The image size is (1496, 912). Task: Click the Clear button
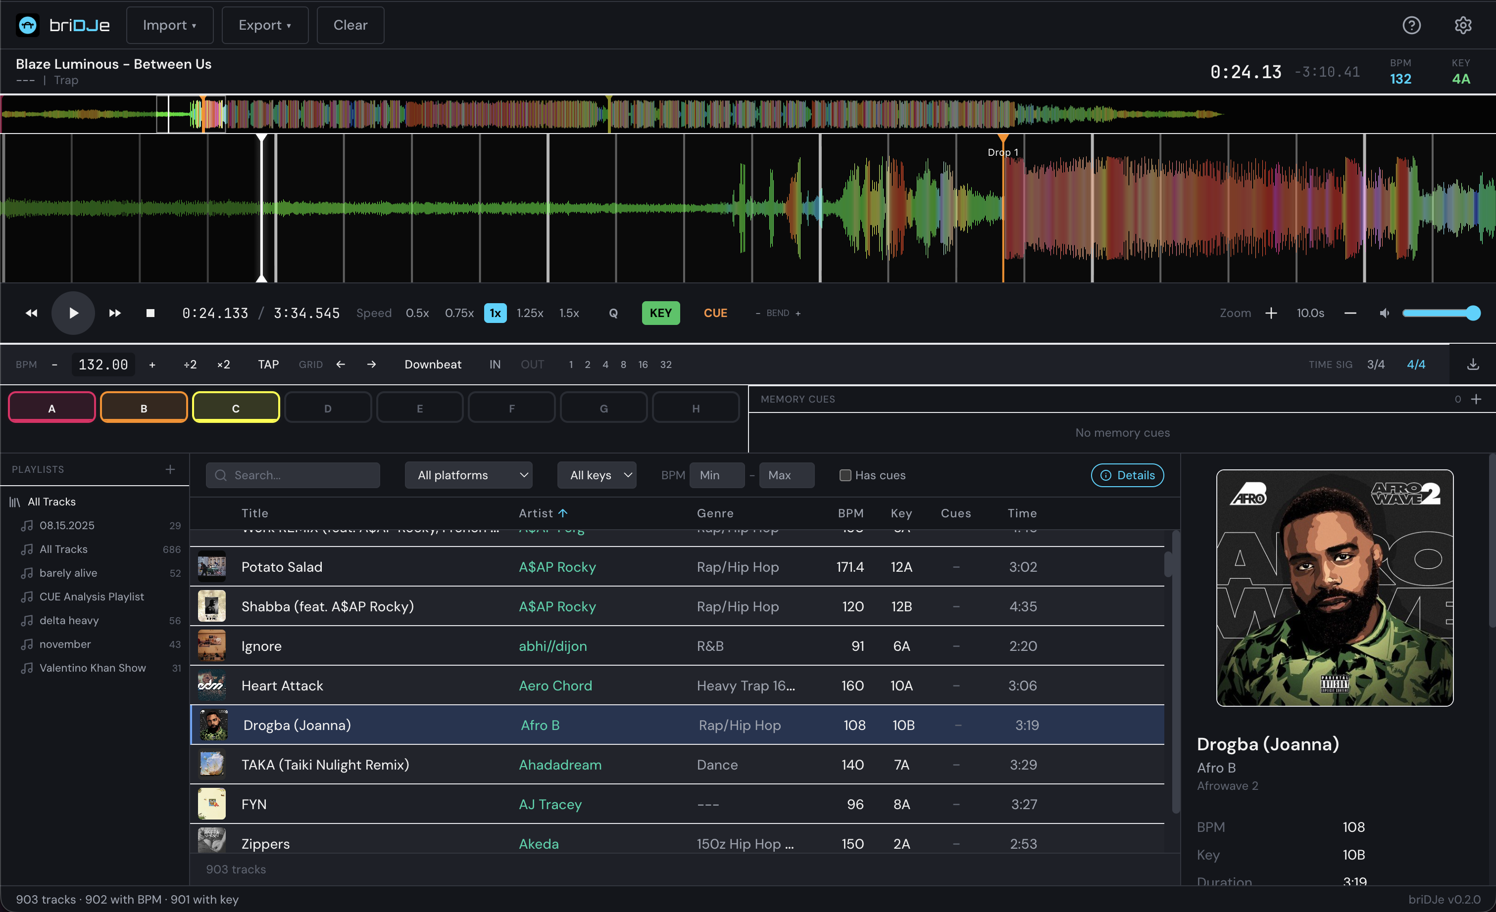[350, 25]
